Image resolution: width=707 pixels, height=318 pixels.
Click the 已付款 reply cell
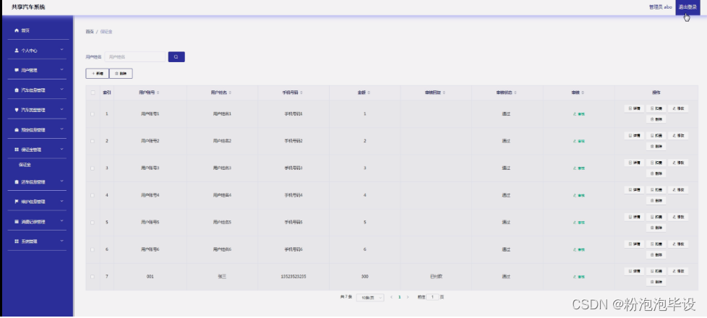pos(436,277)
